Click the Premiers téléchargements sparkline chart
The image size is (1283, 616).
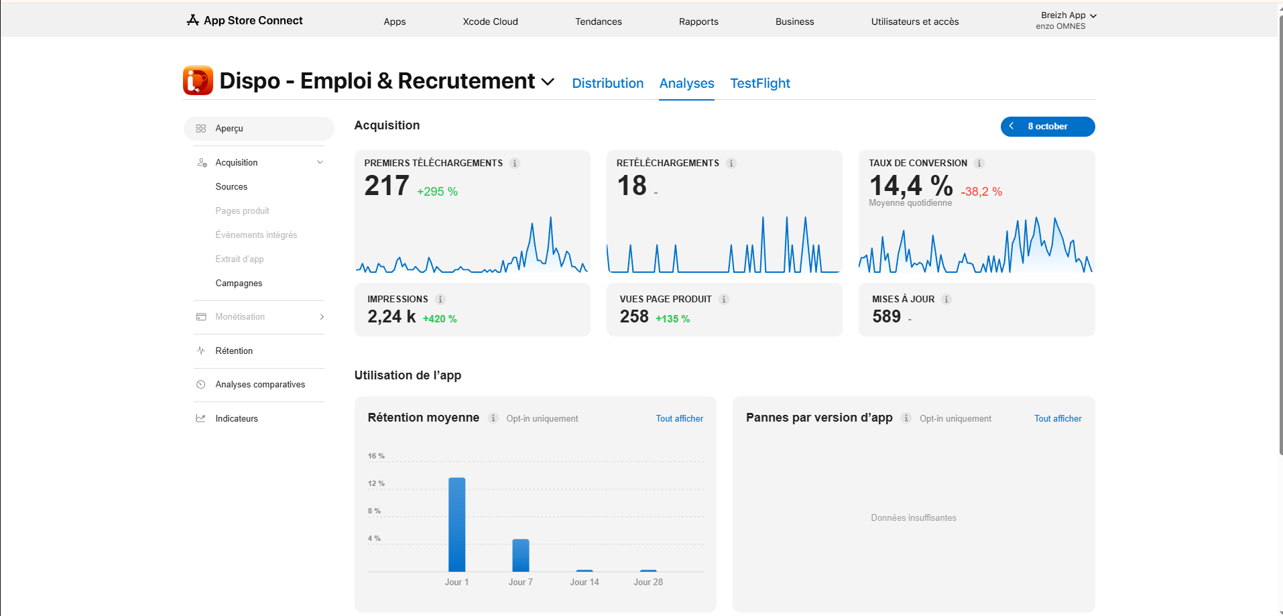coord(472,244)
